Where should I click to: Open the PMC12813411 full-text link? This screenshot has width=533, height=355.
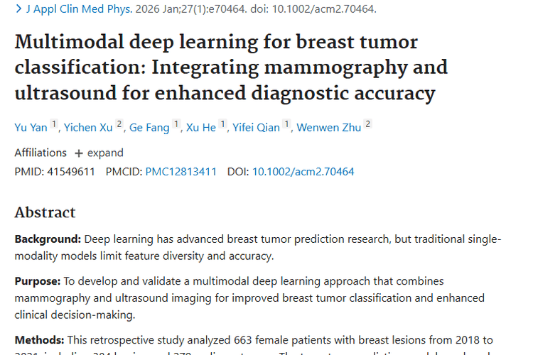pyautogui.click(x=181, y=172)
